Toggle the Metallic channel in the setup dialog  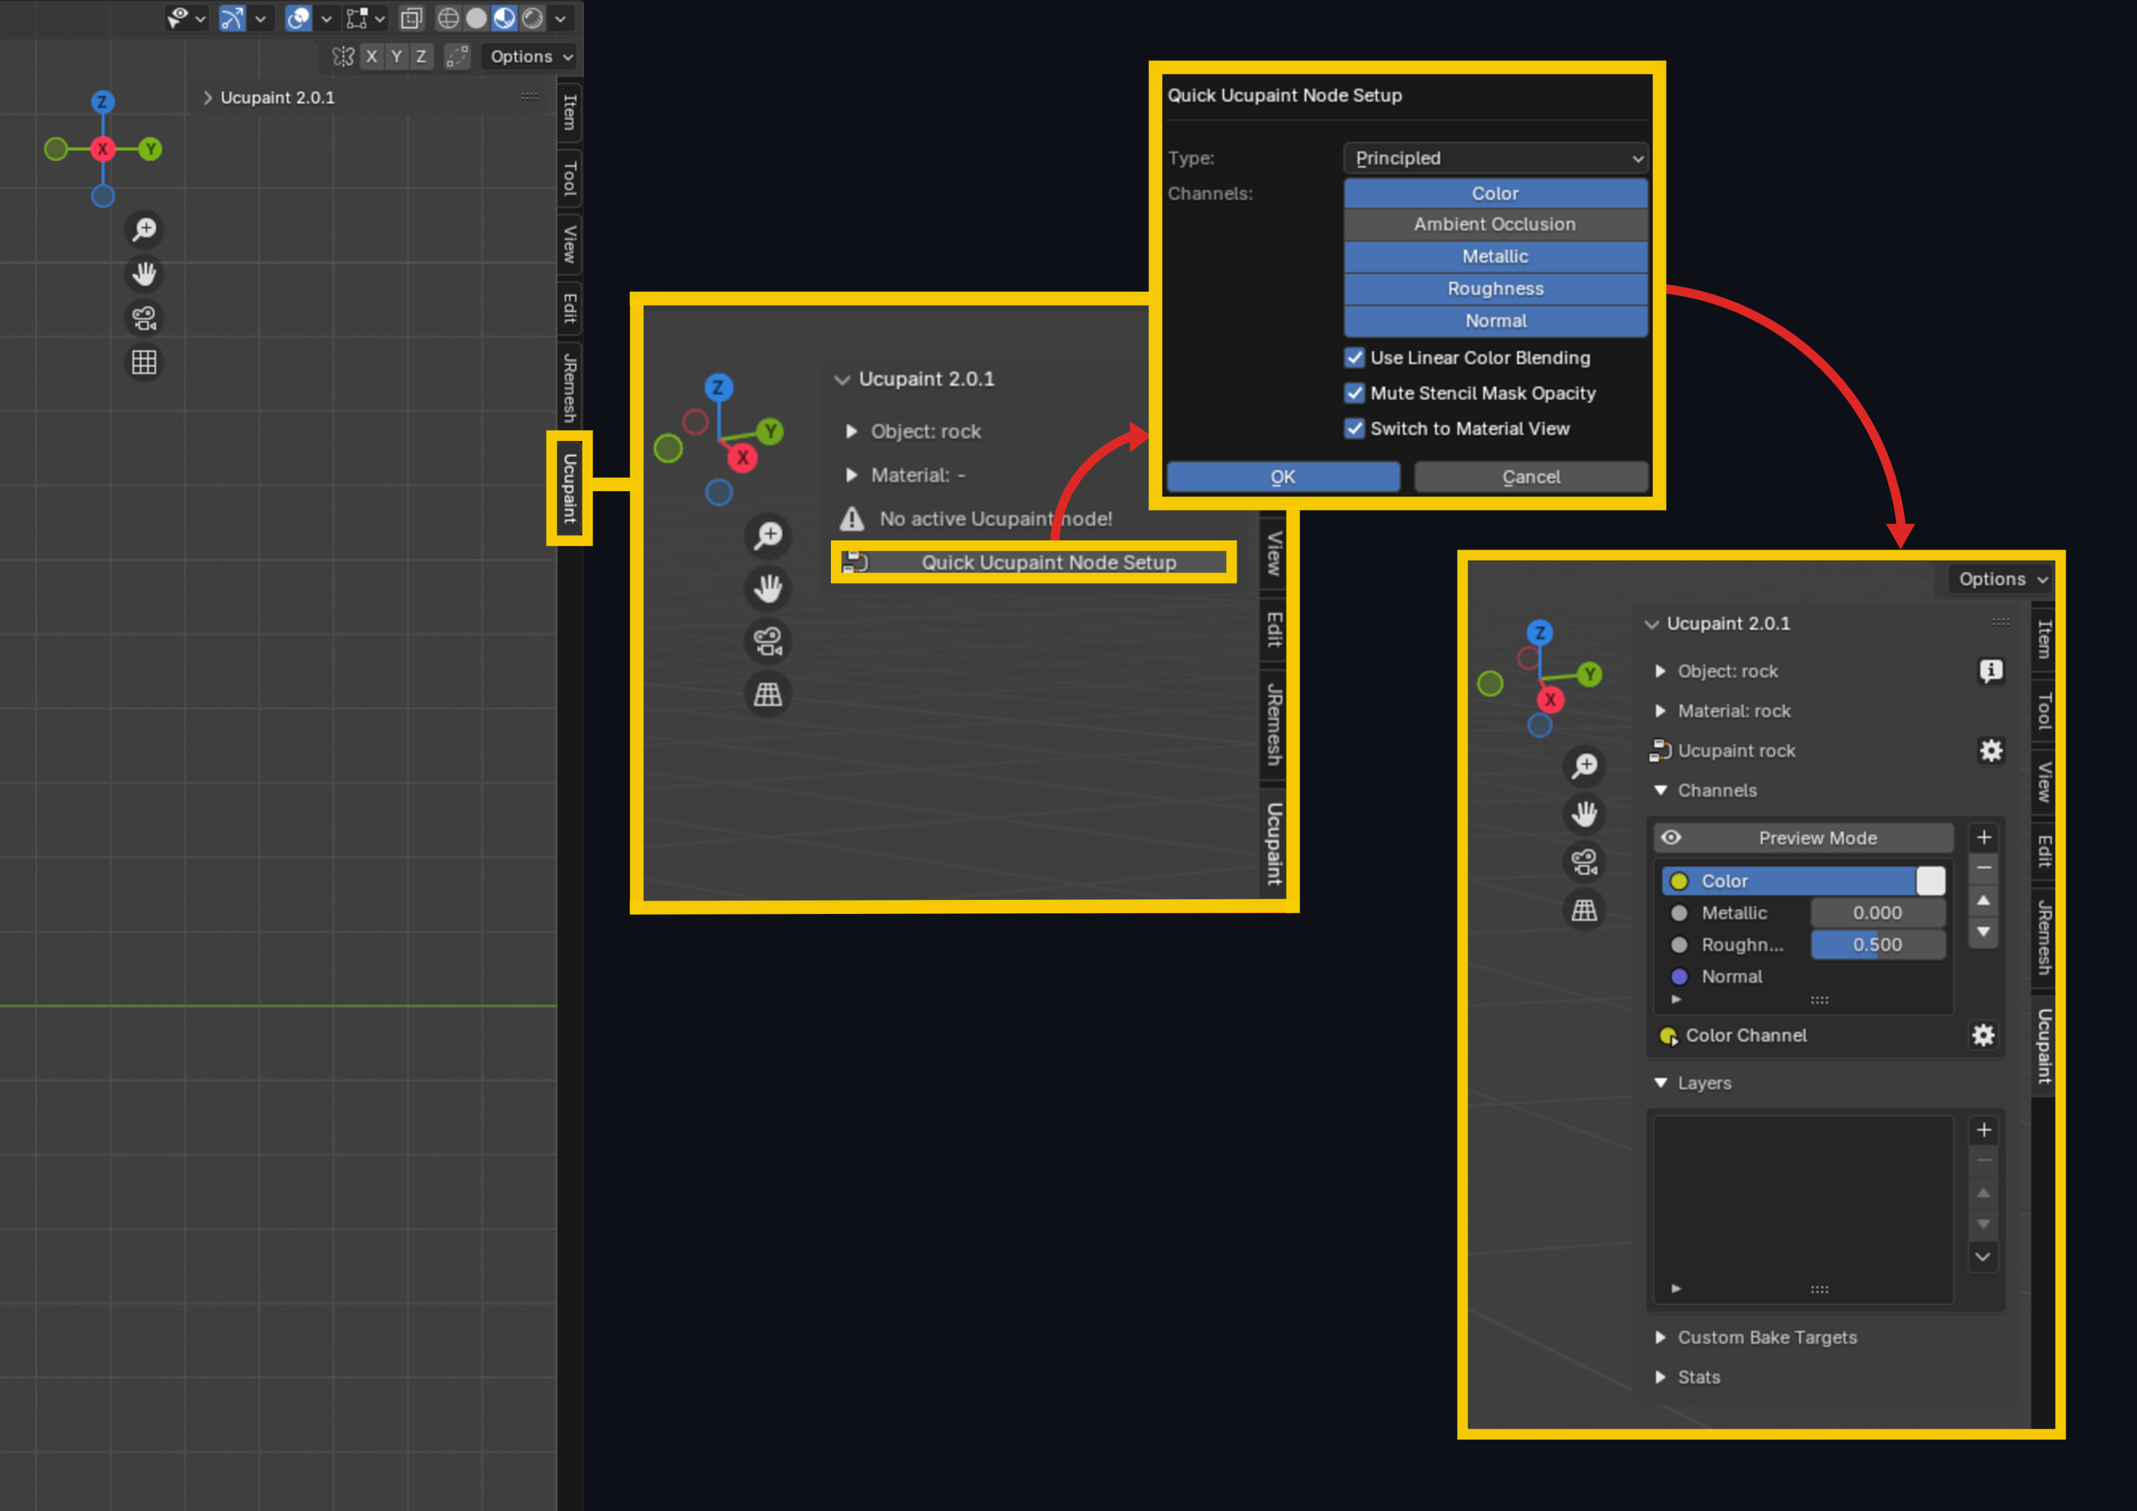pyautogui.click(x=1496, y=256)
